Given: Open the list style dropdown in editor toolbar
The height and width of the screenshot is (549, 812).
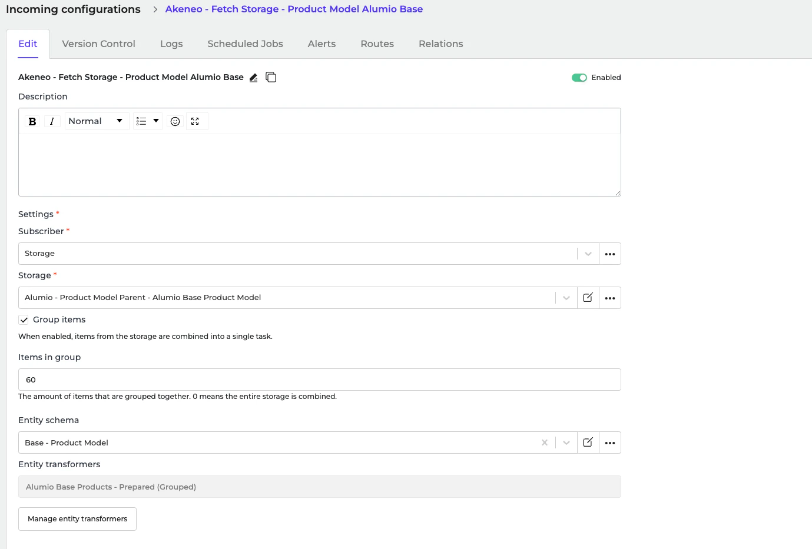Looking at the screenshot, I should click(x=148, y=121).
